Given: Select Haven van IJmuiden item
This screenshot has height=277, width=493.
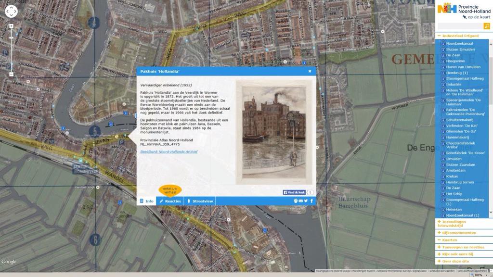Looking at the screenshot, I should [x=463, y=67].
